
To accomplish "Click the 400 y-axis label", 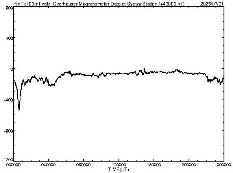I will pyautogui.click(x=9, y=38).
